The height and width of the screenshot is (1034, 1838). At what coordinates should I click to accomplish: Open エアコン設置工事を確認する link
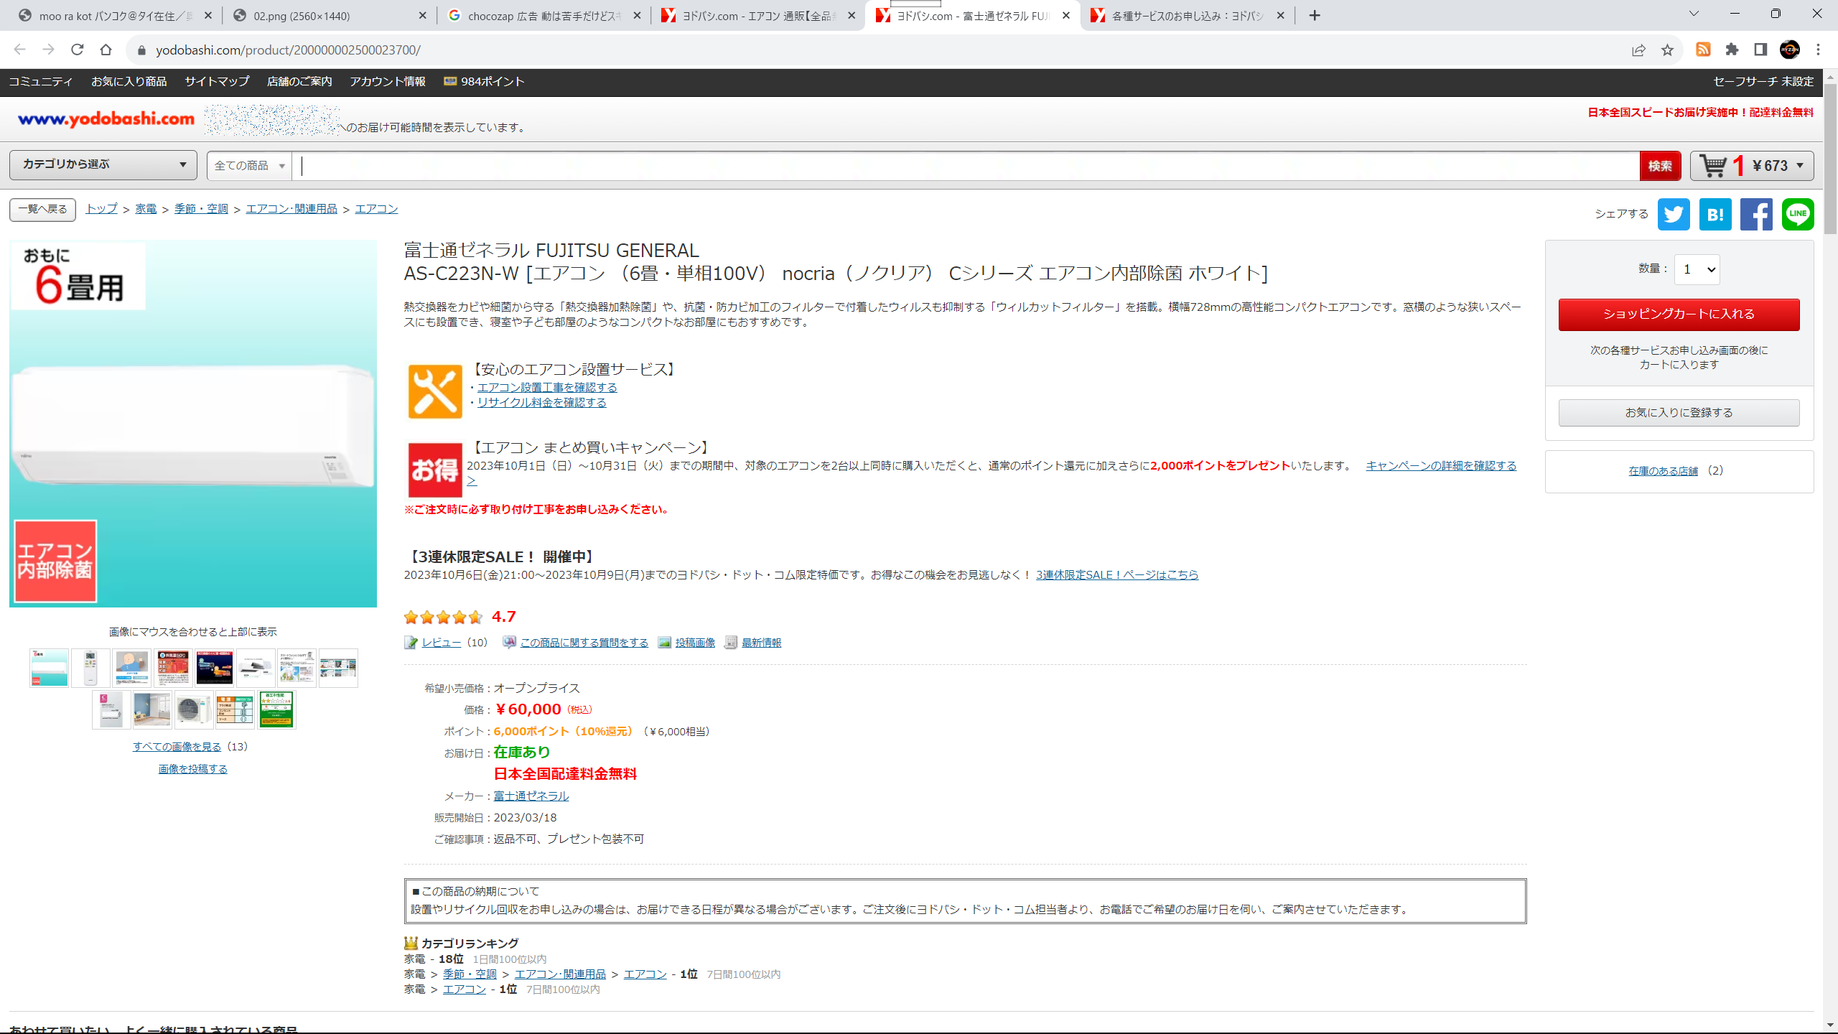pyautogui.click(x=547, y=388)
